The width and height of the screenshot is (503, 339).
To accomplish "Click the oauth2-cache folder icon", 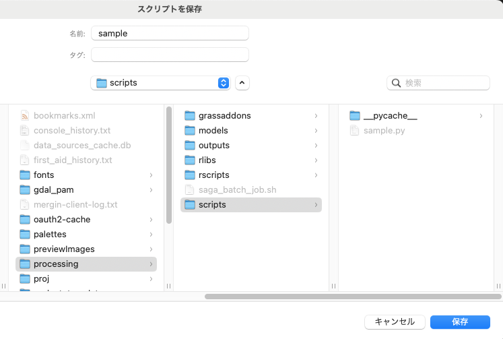I will tap(25, 220).
